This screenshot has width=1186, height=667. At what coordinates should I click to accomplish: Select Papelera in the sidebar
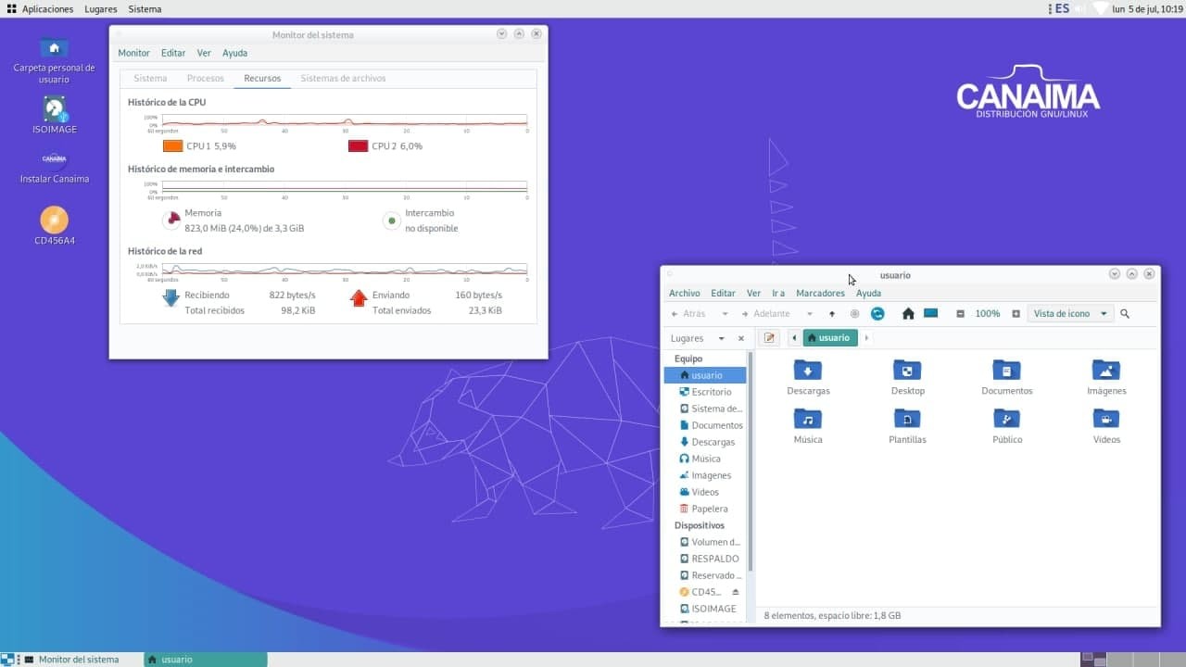[x=709, y=509]
